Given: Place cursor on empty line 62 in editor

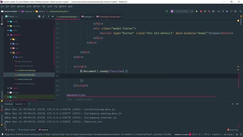Looking at the screenshot, I should [152, 76].
